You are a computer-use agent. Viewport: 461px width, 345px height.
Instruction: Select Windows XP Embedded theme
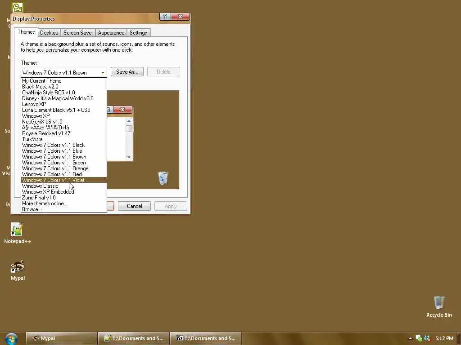64,191
